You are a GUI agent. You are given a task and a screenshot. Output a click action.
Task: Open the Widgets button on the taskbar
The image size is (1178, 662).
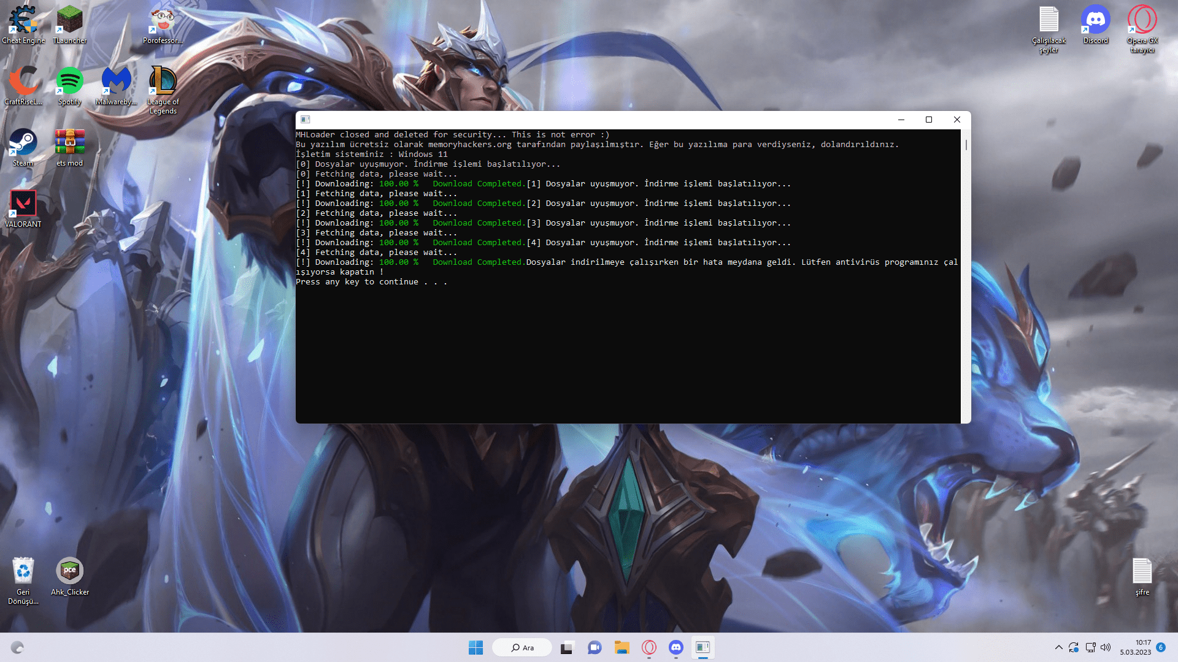click(x=17, y=647)
